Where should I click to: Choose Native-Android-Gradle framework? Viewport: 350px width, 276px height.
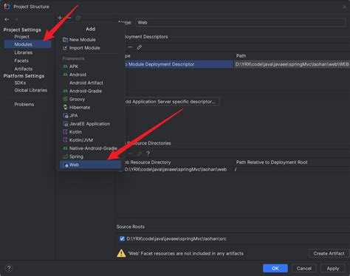[90, 148]
